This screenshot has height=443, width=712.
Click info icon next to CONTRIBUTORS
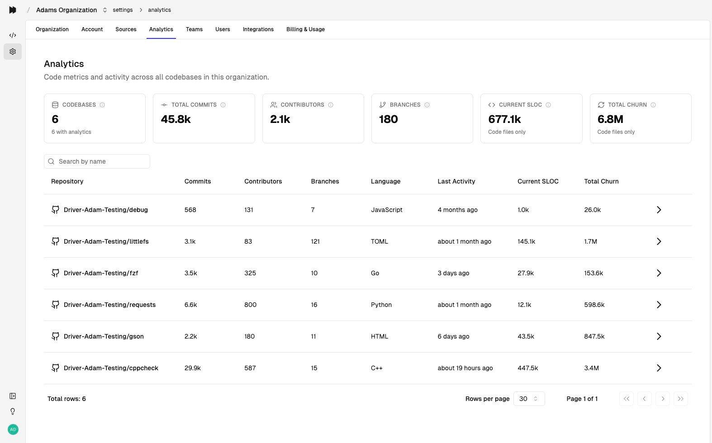pos(331,105)
